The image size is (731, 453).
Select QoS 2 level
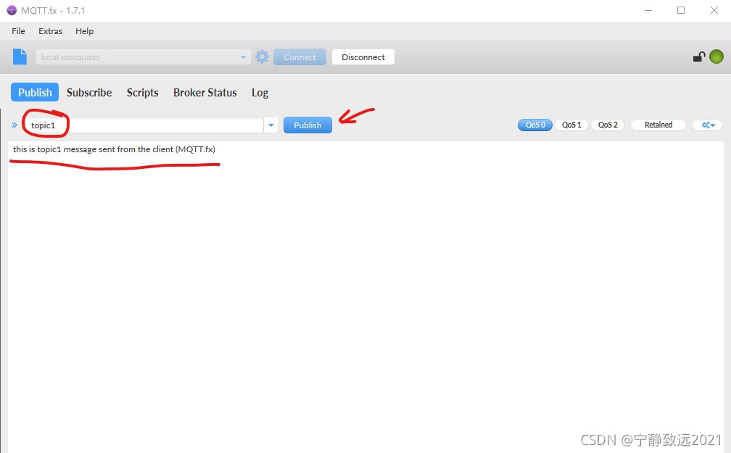(x=608, y=125)
